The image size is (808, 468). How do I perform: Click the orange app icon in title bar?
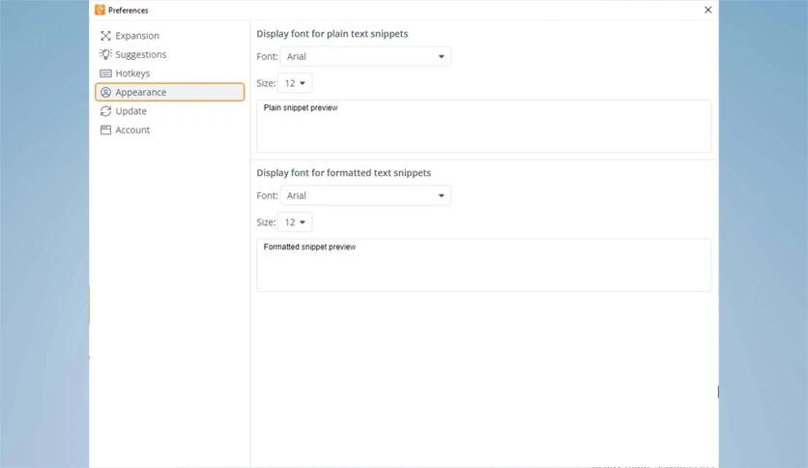pyautogui.click(x=100, y=10)
